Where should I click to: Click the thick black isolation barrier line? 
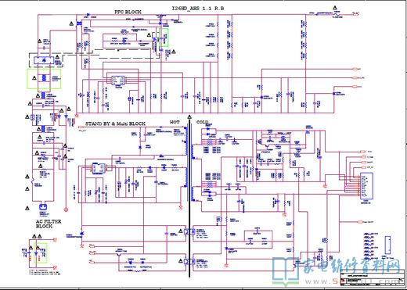point(189,198)
